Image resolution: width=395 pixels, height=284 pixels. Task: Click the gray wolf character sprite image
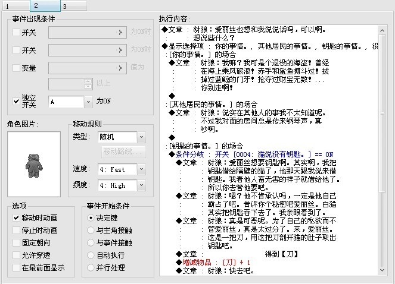point(34,166)
